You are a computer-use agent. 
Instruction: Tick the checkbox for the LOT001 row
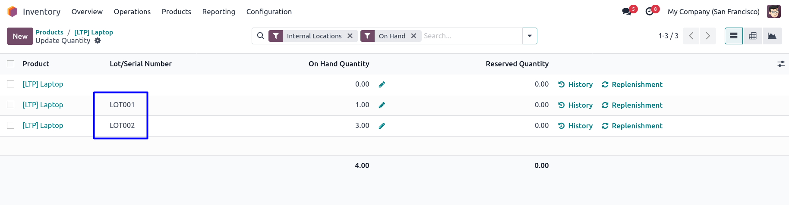tap(11, 105)
